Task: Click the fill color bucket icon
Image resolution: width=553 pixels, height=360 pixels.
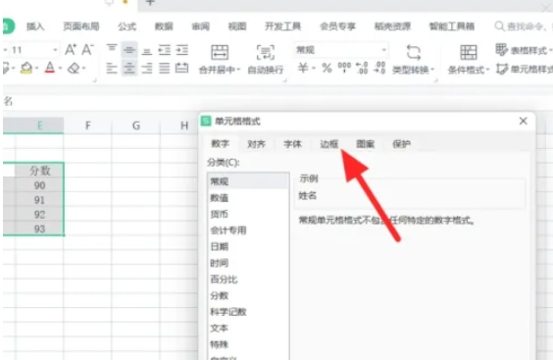Action: coord(26,68)
